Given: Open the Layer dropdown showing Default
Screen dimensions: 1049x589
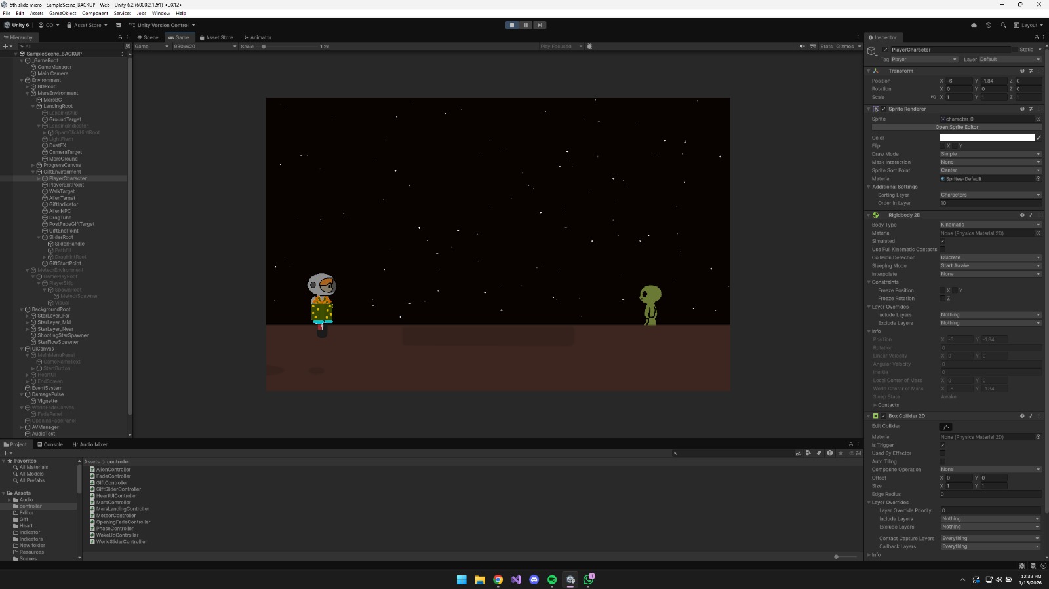Looking at the screenshot, I should pos(1010,60).
